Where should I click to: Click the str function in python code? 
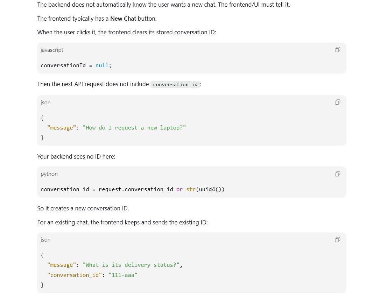click(191, 189)
